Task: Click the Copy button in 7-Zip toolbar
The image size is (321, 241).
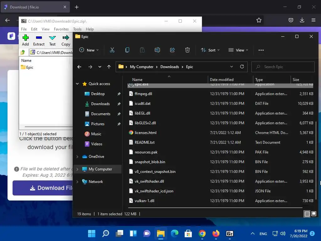Action: 66,40
